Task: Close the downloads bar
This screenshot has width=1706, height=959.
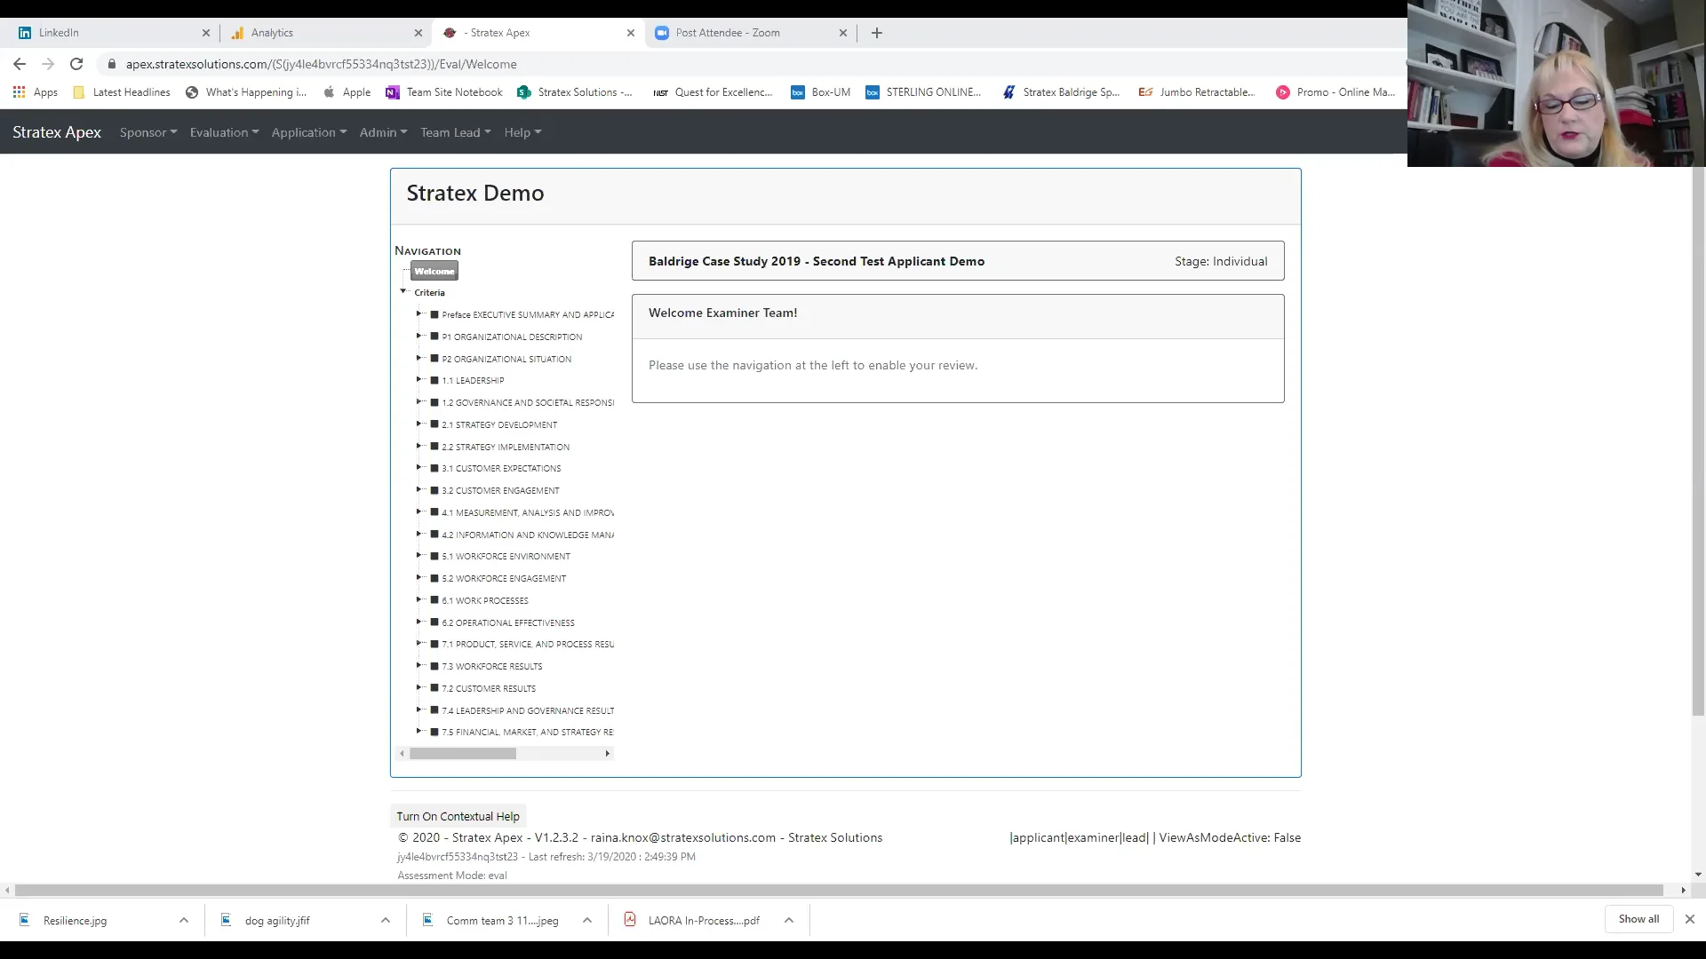Action: coord(1690,919)
